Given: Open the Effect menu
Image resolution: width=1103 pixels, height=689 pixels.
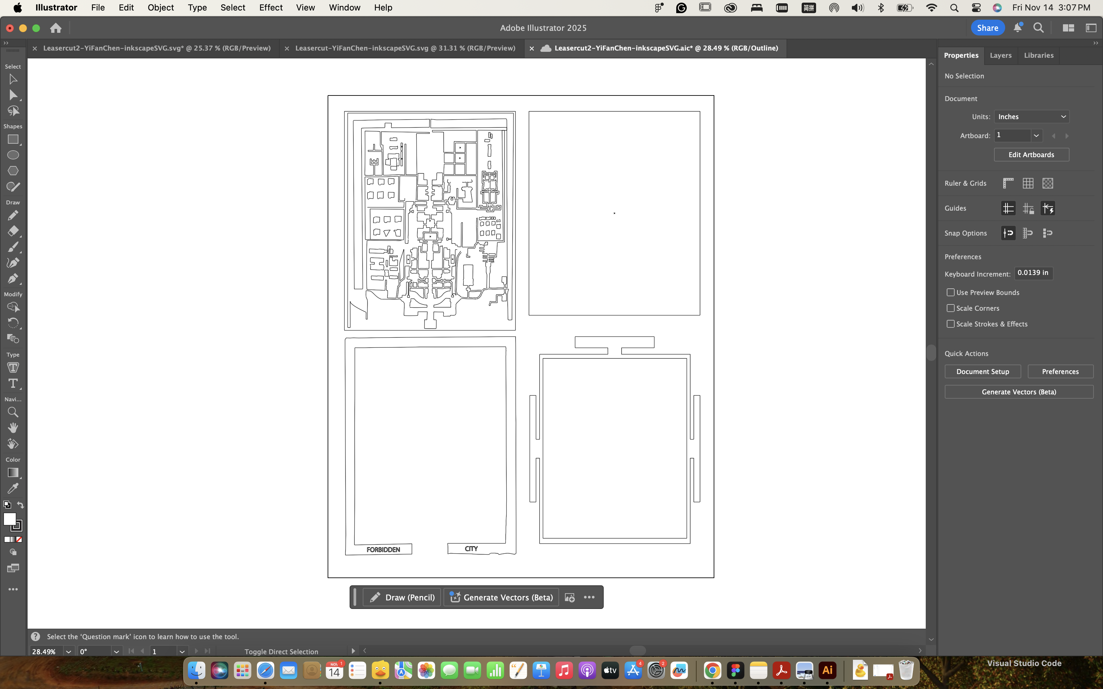Looking at the screenshot, I should coord(271,7).
